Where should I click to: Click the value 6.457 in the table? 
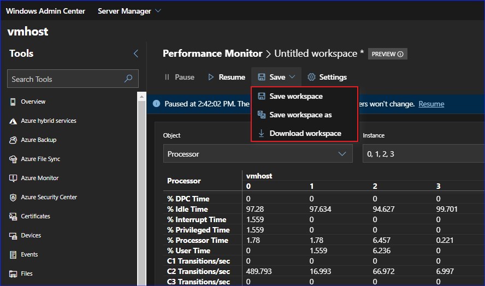point(381,240)
